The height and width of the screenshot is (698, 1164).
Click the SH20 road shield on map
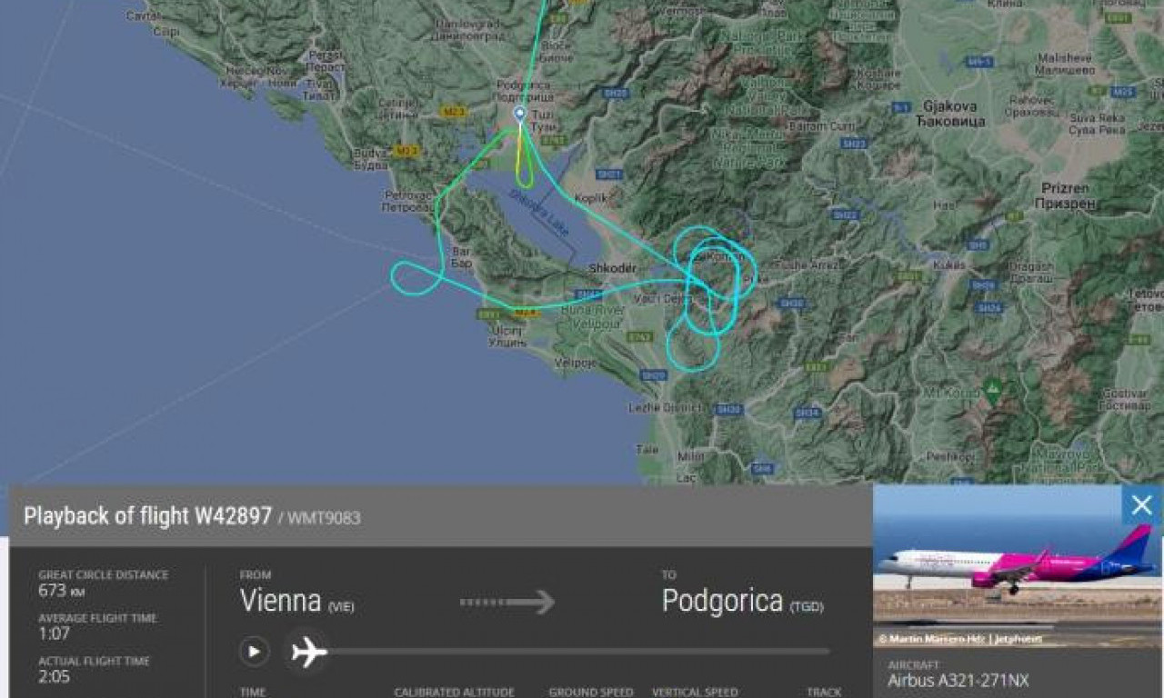pos(616,93)
